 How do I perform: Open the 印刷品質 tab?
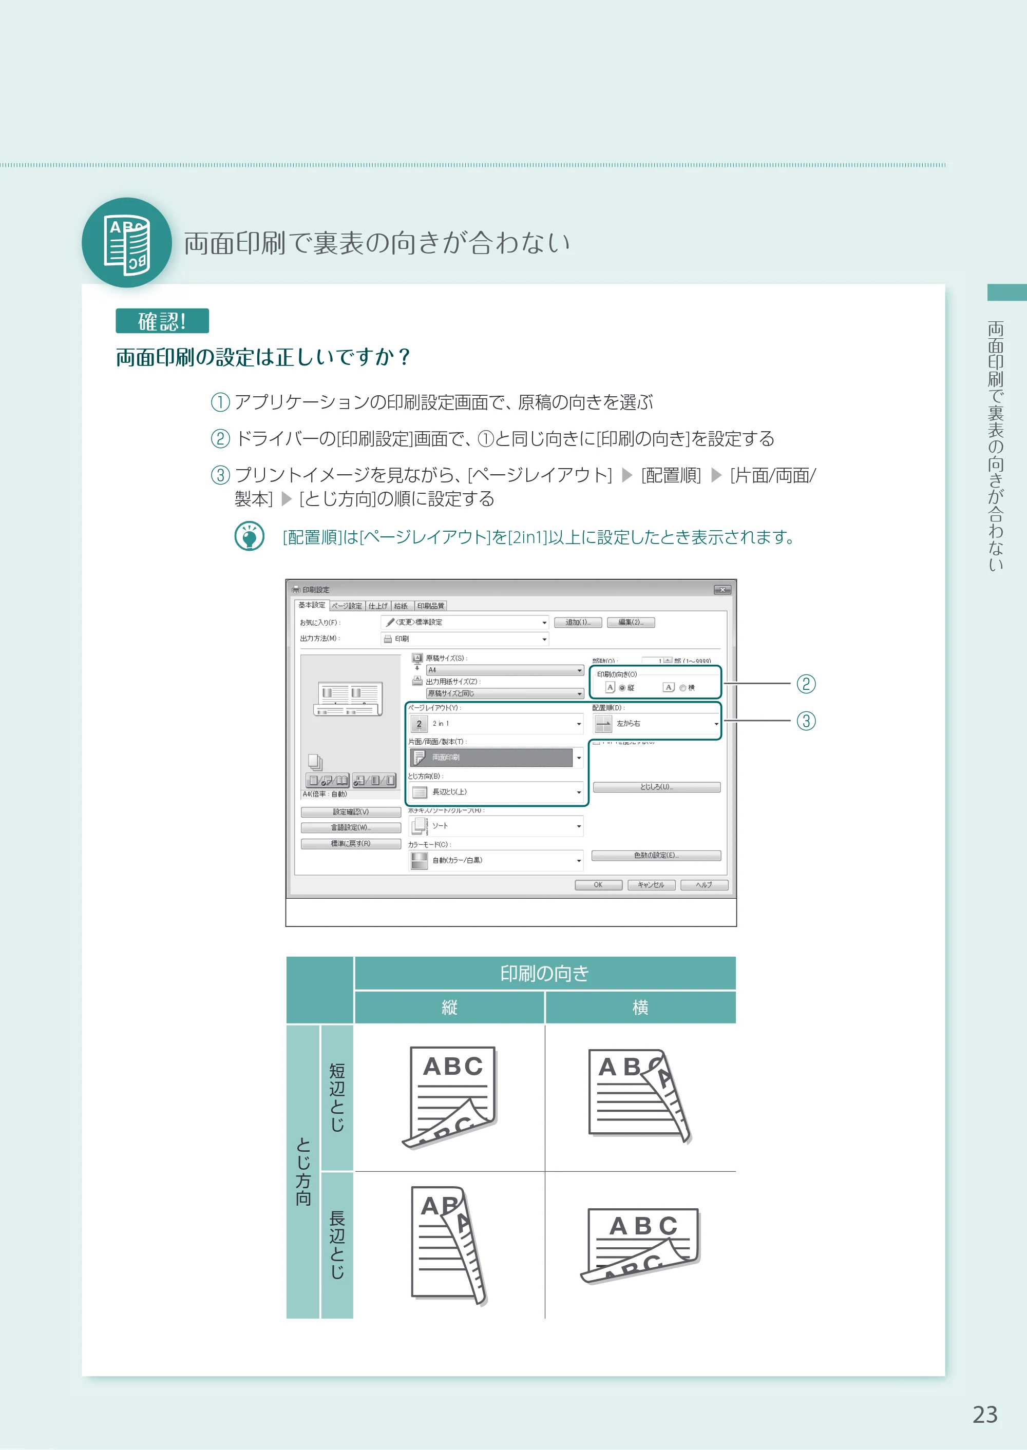(x=431, y=606)
